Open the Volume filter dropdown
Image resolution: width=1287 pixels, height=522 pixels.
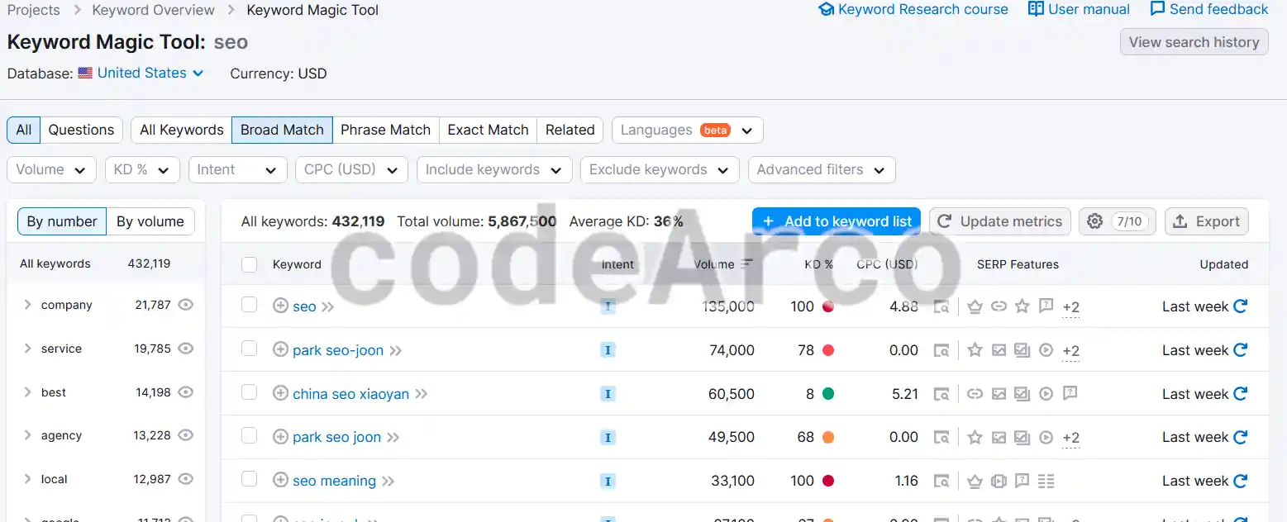tap(51, 169)
